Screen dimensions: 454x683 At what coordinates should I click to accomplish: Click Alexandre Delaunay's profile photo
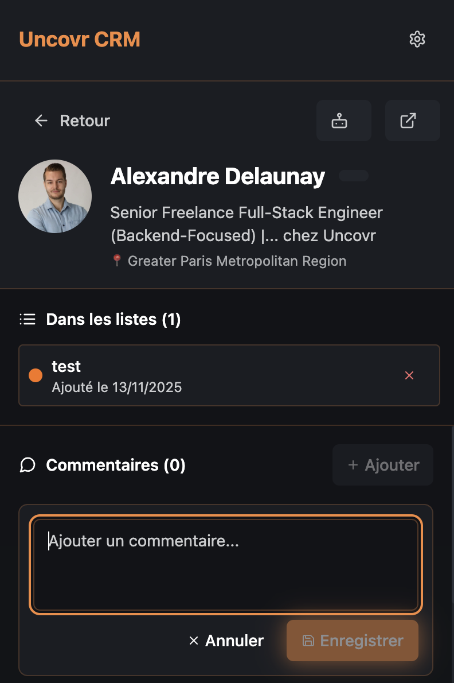(x=55, y=196)
